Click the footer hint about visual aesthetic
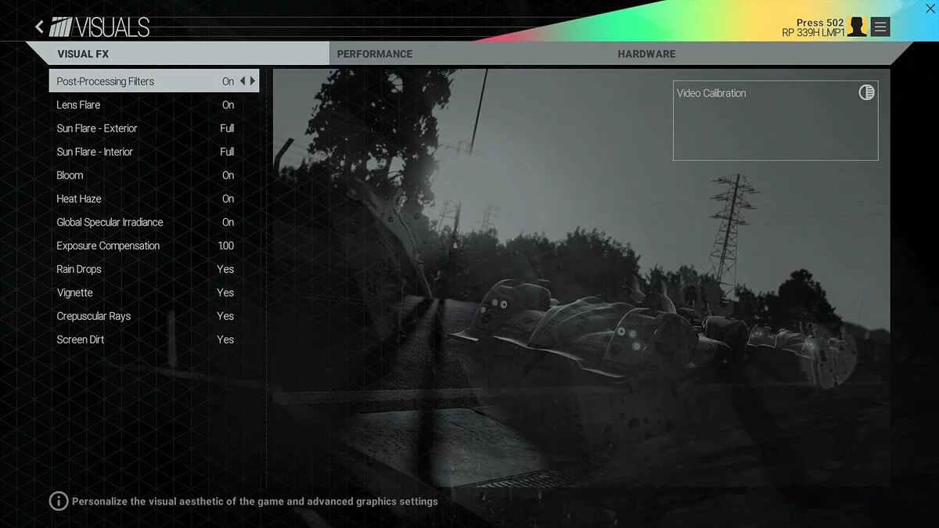This screenshot has height=528, width=939. [255, 501]
